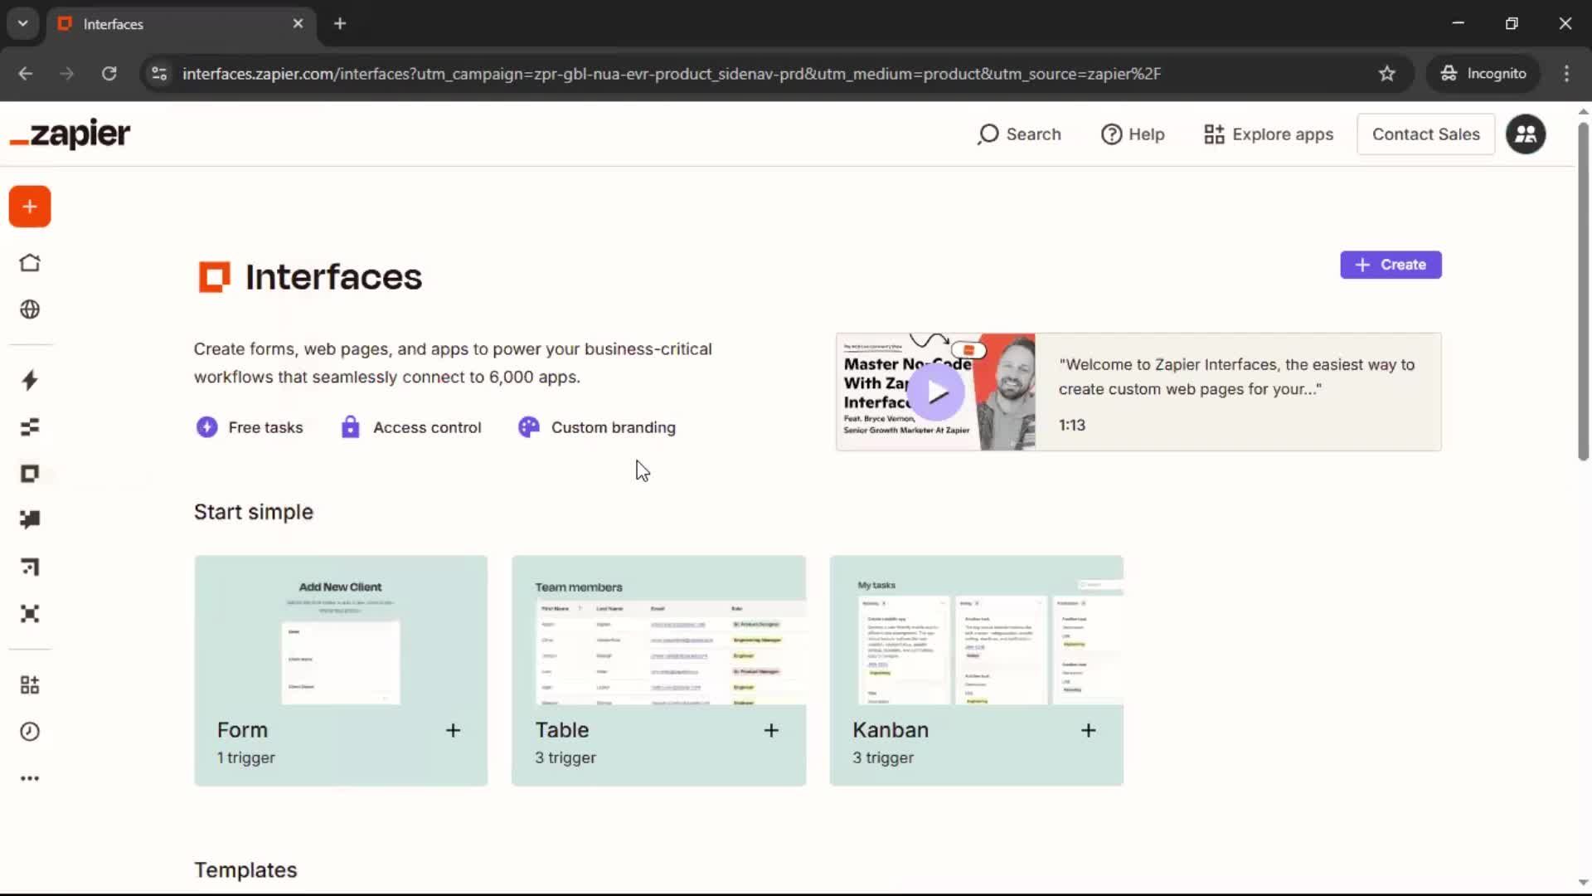Play the welcome video
This screenshot has height=896, width=1592.
point(937,392)
